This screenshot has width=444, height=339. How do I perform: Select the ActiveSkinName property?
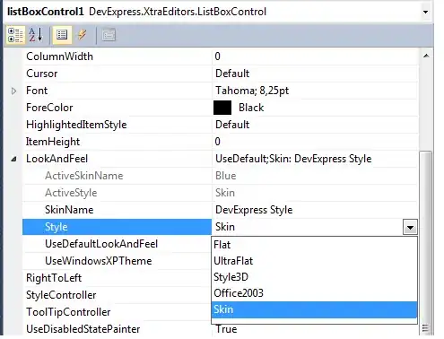point(84,176)
